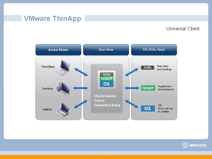212x159 pixels.
Task: Click the VMware logo in footer
Action: (x=194, y=145)
